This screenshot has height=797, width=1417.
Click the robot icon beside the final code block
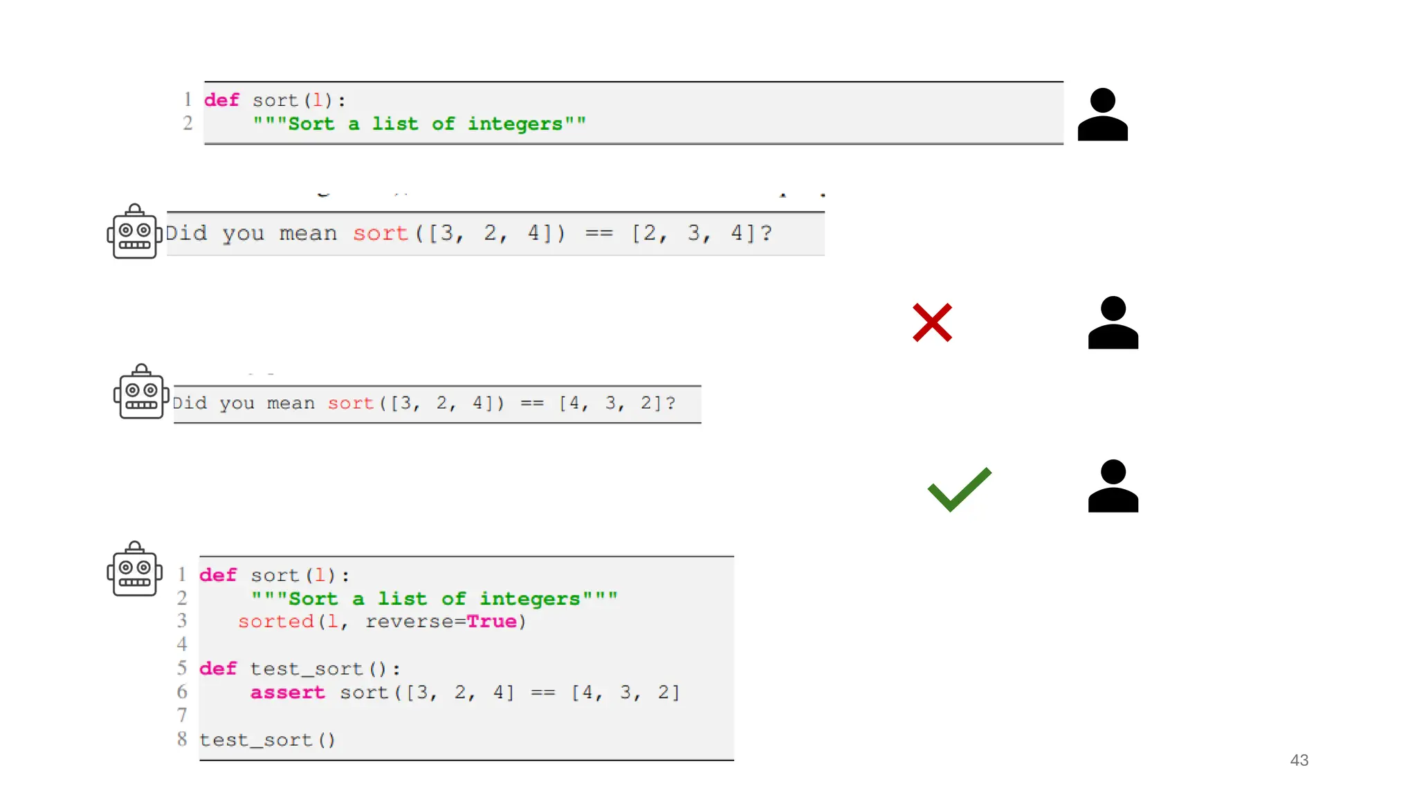pos(135,569)
